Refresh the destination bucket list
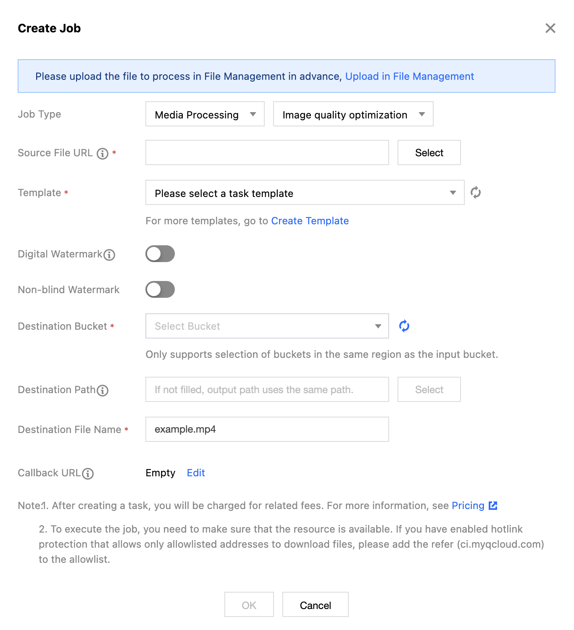The height and width of the screenshot is (630, 574). (404, 326)
